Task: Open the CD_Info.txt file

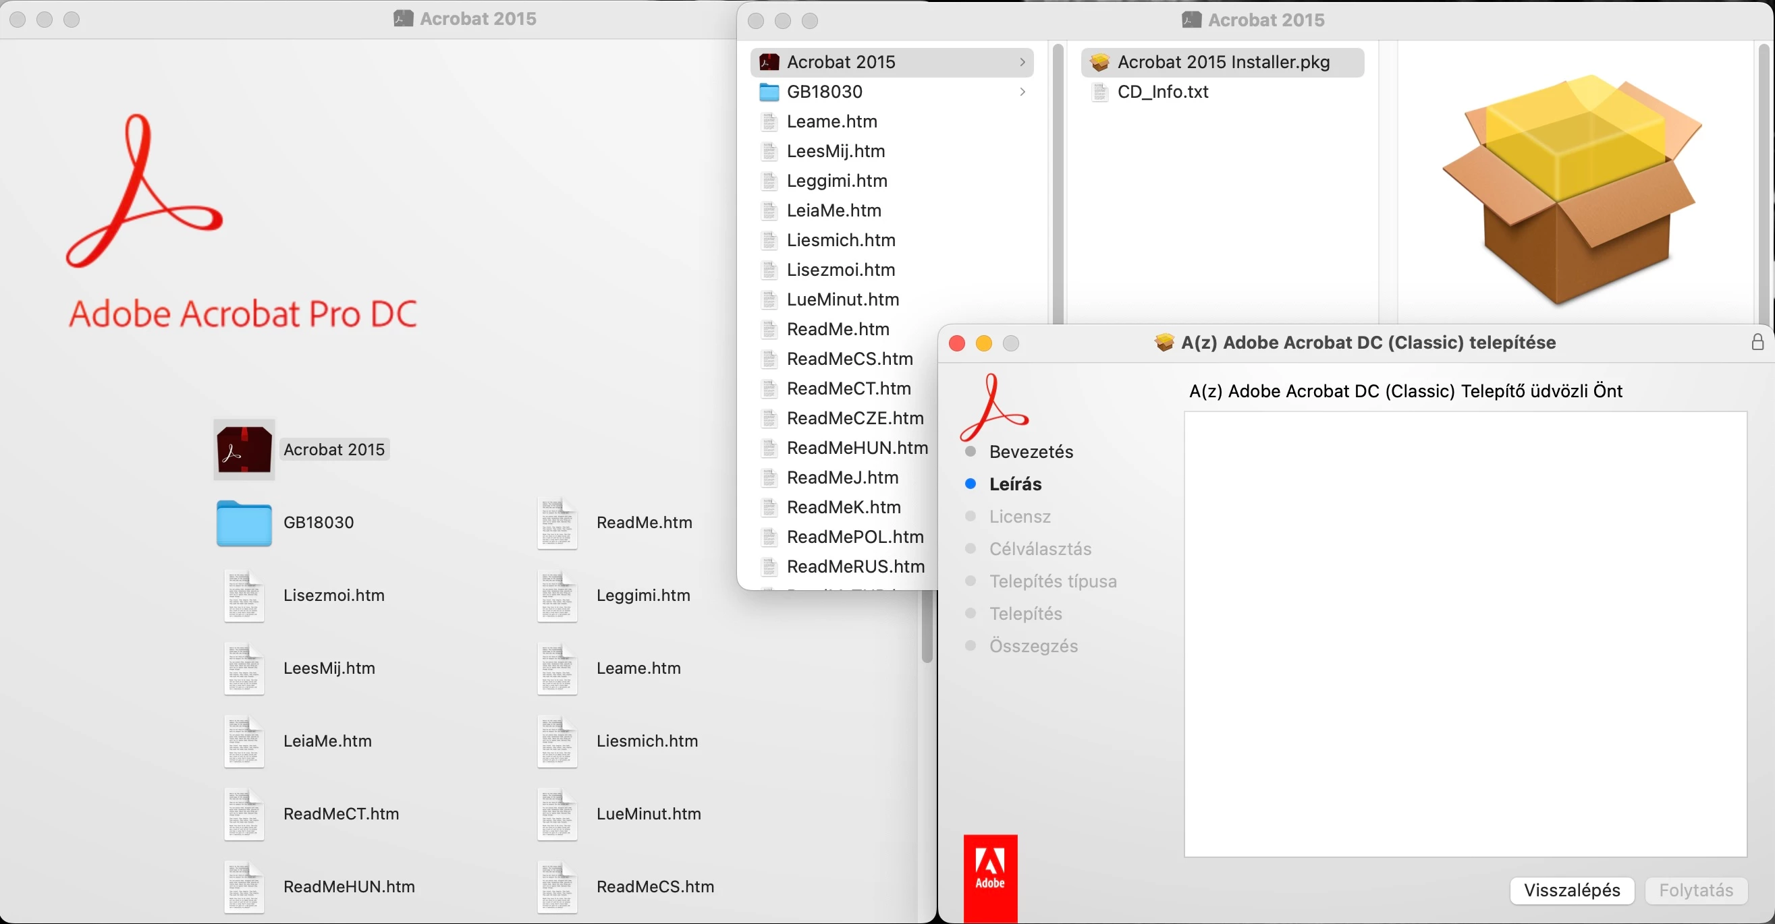Action: coord(1162,92)
